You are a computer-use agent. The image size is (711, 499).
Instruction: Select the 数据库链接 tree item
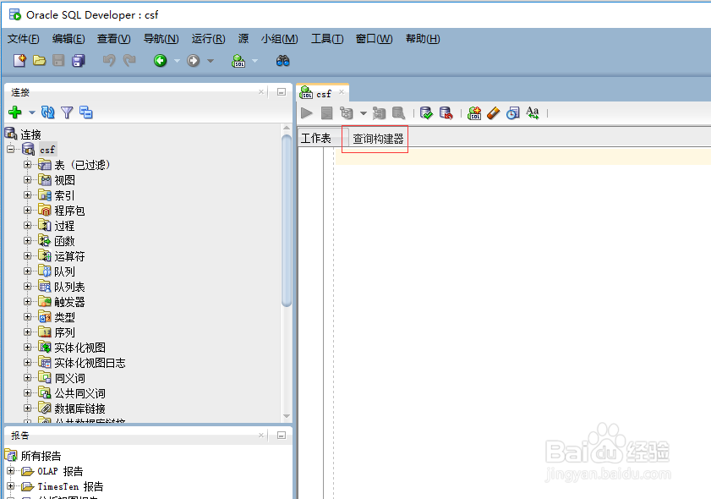(79, 409)
